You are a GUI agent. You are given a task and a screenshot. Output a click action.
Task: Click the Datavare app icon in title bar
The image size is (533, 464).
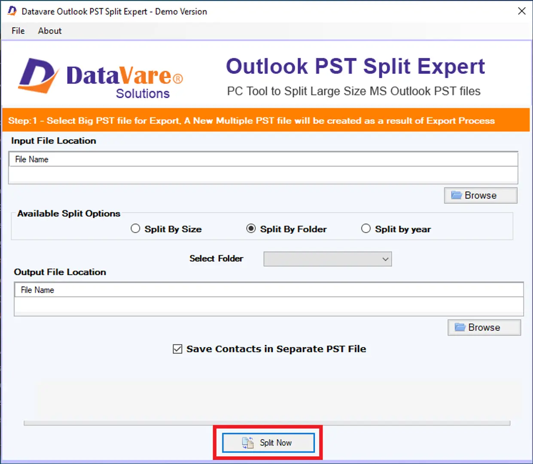pos(12,11)
